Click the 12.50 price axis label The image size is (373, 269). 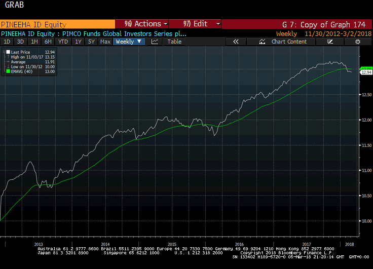[366, 95]
